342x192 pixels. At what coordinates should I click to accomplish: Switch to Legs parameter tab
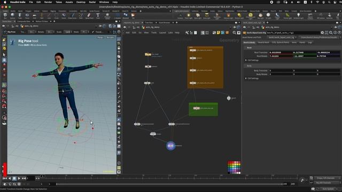tap(310, 43)
